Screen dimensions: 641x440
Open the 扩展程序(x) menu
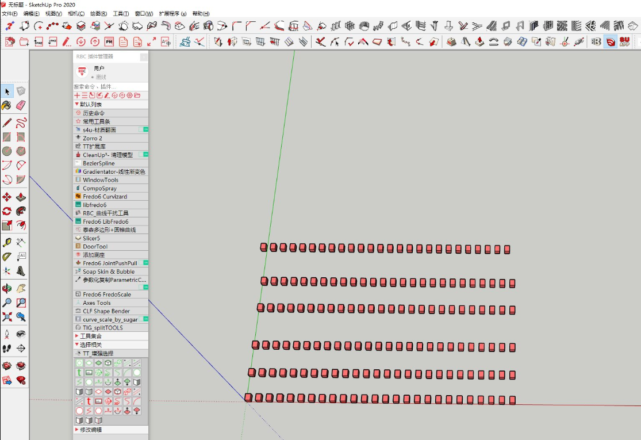(172, 13)
